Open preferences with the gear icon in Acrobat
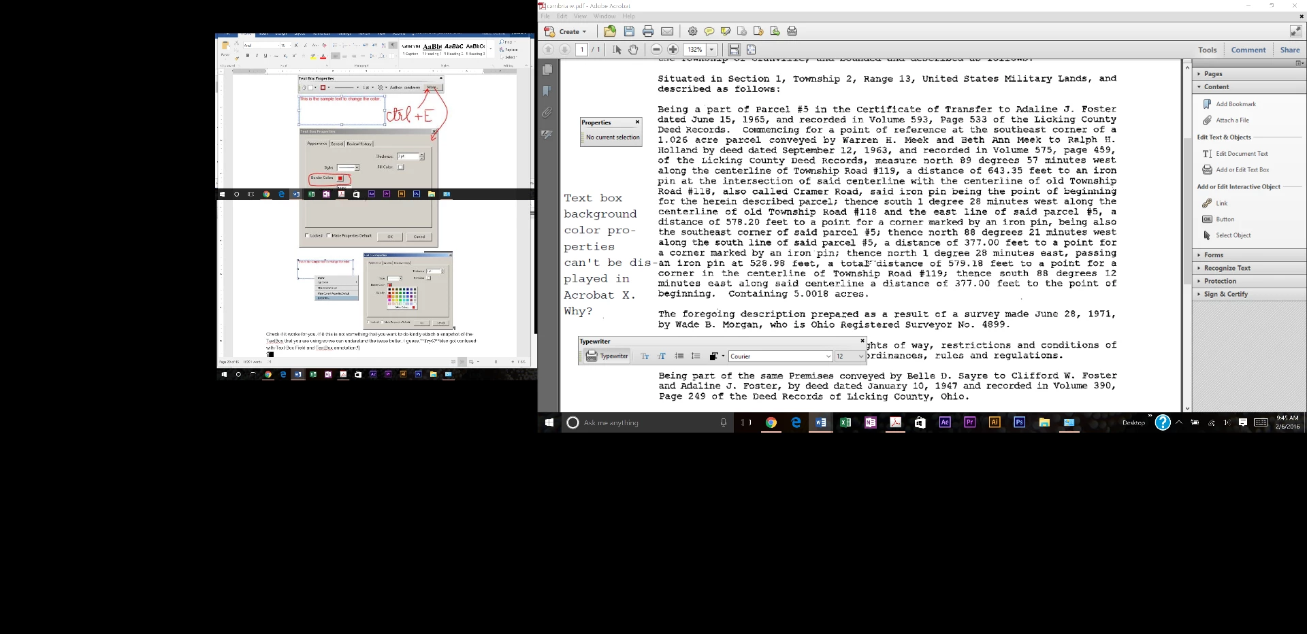The height and width of the screenshot is (634, 1307). [692, 31]
